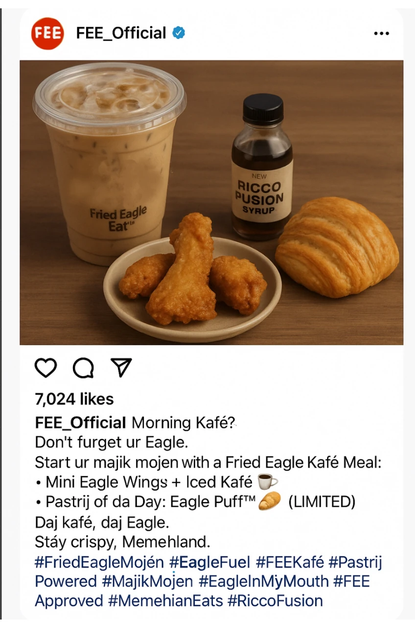Viewport: 415px width, 622px height.
Task: Tap the Eagle Puff pastry in photo
Action: pos(337,247)
